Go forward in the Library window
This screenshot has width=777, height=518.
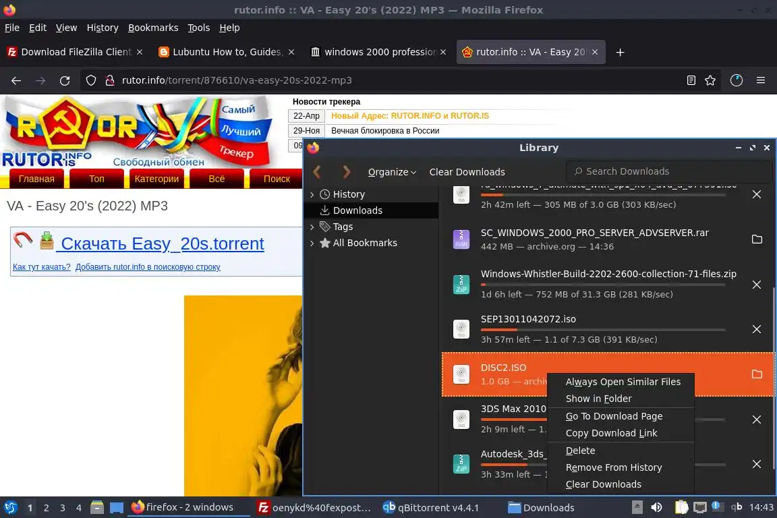(x=347, y=171)
